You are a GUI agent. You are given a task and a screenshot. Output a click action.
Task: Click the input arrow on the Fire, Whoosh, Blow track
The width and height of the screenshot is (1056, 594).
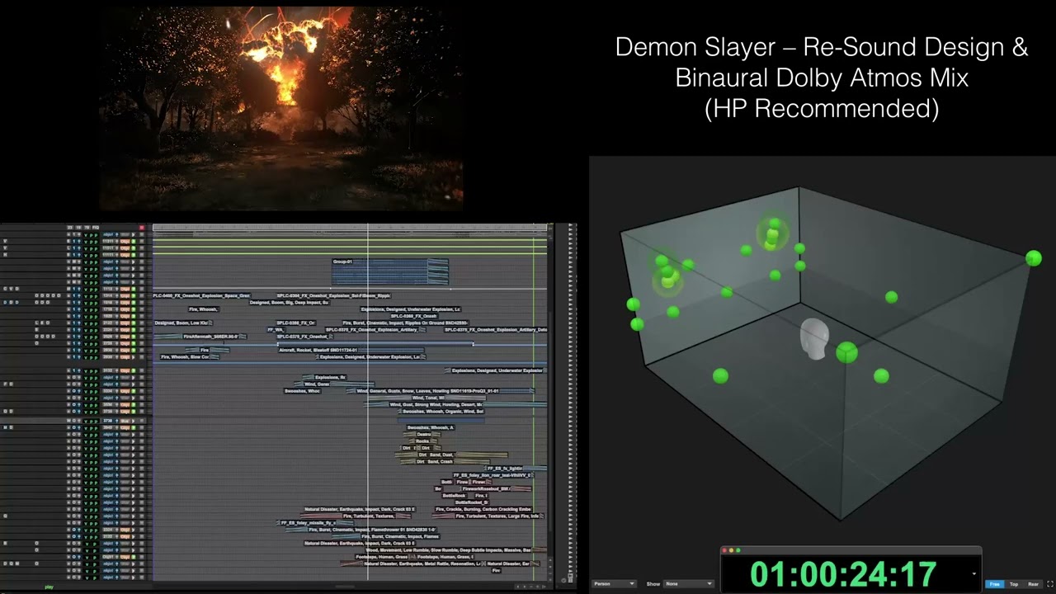click(x=79, y=357)
